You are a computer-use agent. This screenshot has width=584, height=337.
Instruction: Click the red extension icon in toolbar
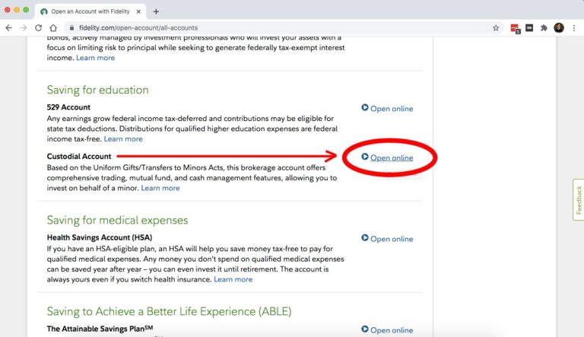[x=515, y=28]
